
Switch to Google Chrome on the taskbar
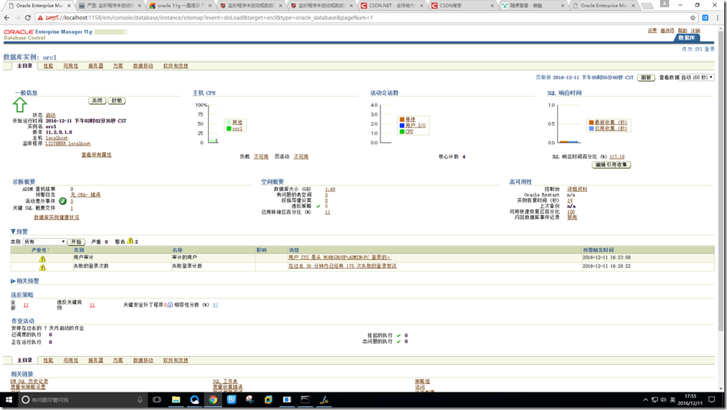[213, 400]
